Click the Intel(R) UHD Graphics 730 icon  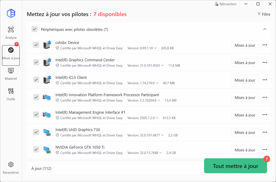pyautogui.click(x=47, y=132)
